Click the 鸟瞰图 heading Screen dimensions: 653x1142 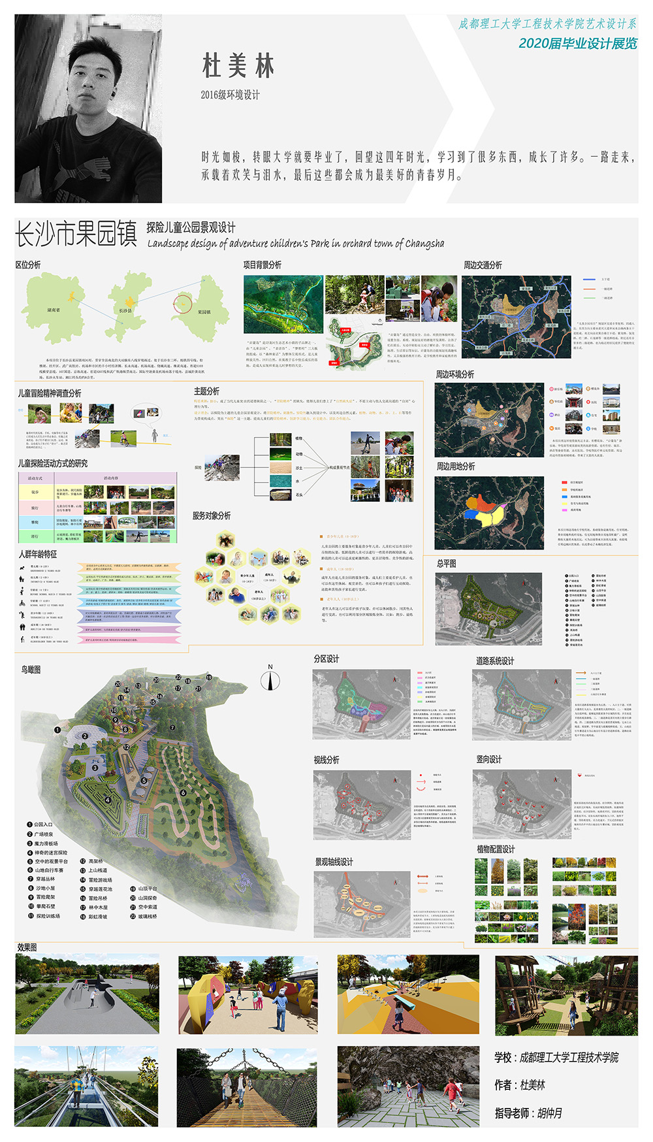pos(31,669)
